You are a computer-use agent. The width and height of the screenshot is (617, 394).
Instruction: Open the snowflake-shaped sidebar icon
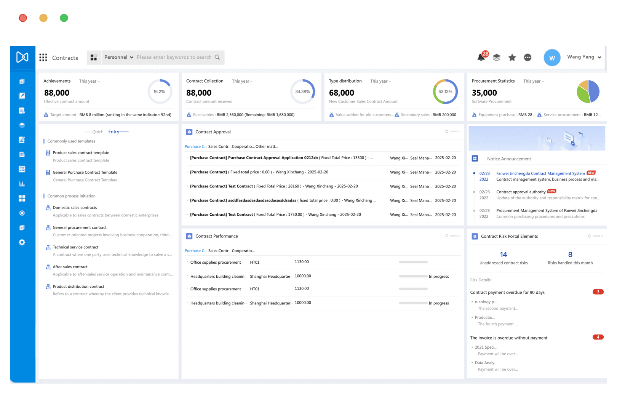click(22, 213)
